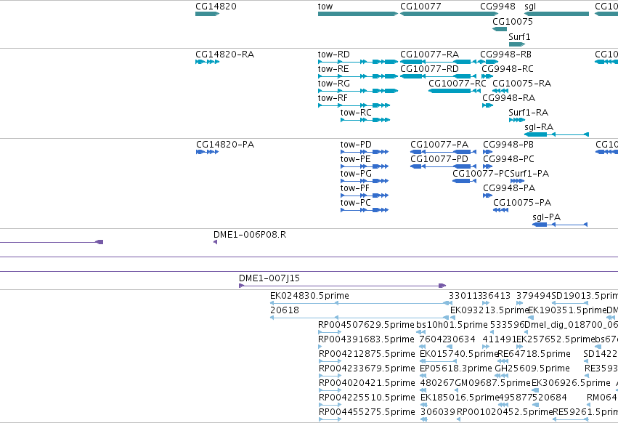The image size is (618, 423).
Task: Select the CG9948-PA protein feature
Action: click(487, 196)
